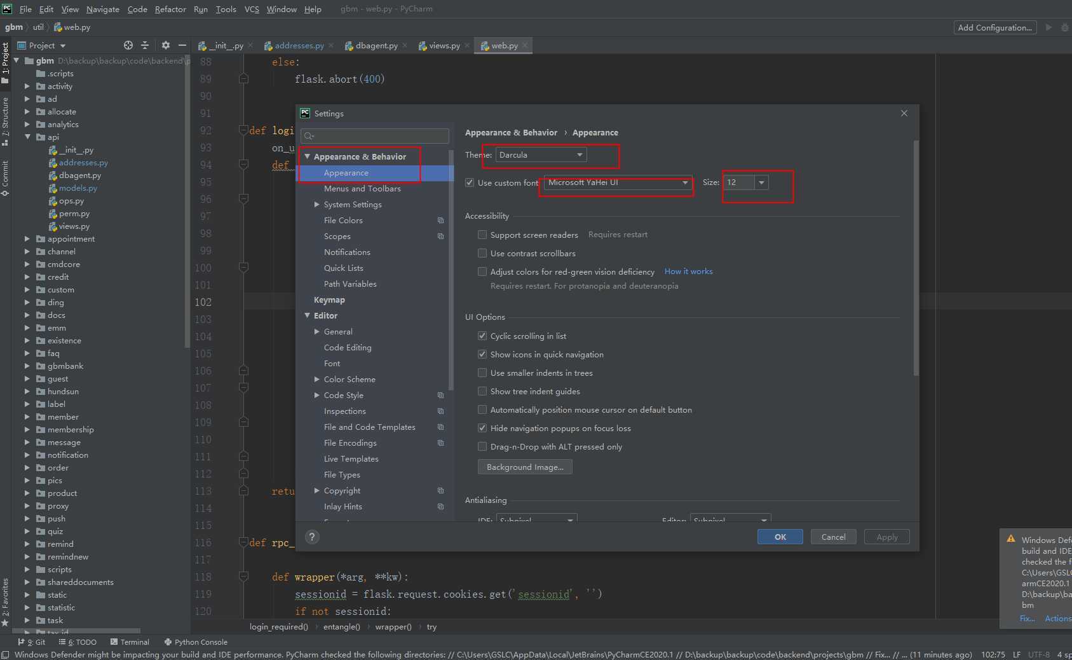
Task: Open the Git tool window
Action: (x=32, y=642)
